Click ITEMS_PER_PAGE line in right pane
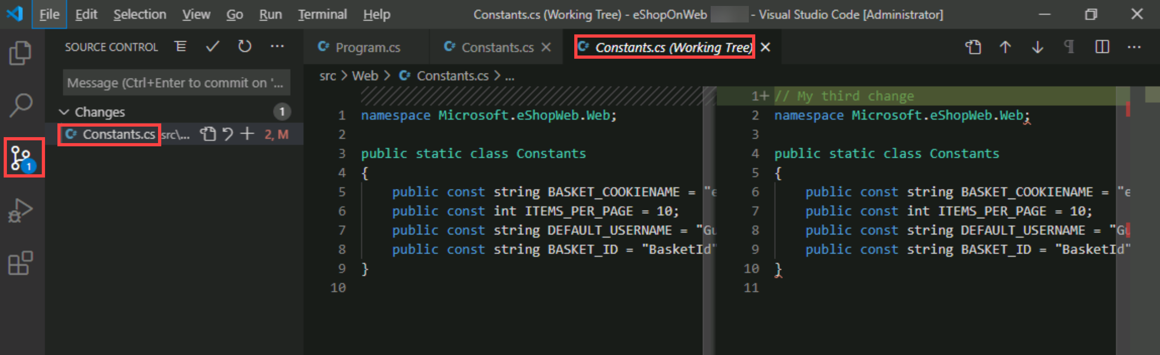The height and width of the screenshot is (355, 1160). pos(949,211)
